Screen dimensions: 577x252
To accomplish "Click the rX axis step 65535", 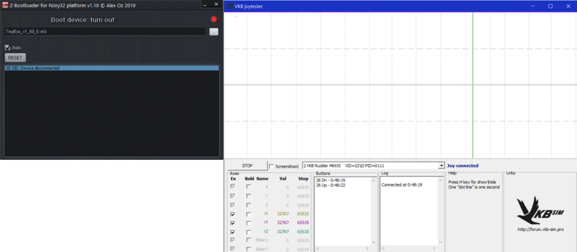I will (303, 214).
